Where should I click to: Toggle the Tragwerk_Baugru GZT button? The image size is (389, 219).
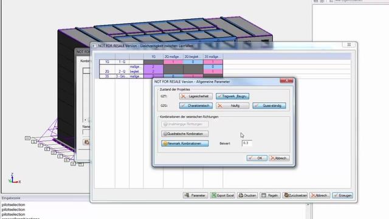coord(232,96)
